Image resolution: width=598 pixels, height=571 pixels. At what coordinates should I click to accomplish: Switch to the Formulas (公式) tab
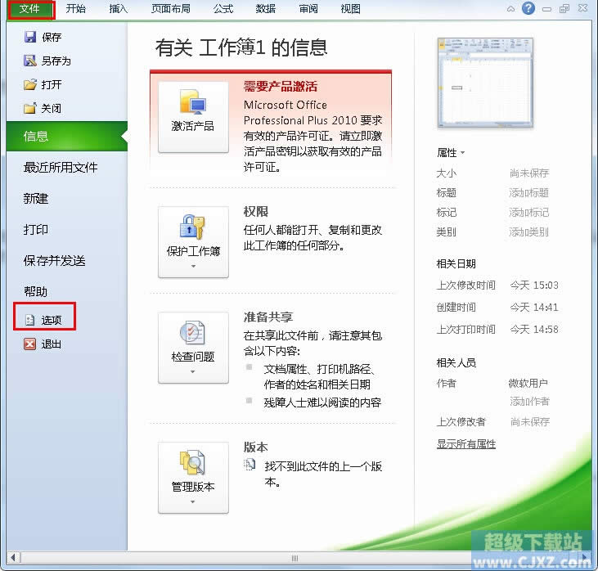(x=223, y=8)
